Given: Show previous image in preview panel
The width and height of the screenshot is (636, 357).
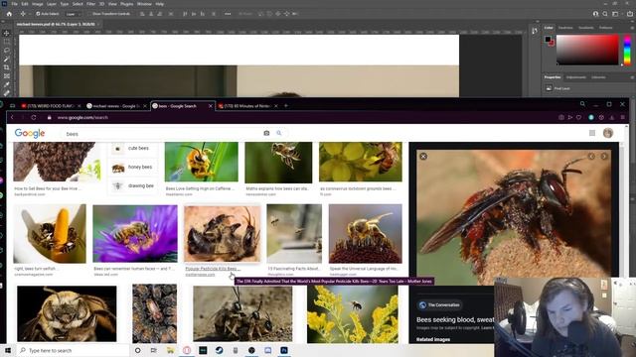Looking at the screenshot, I should (x=591, y=157).
